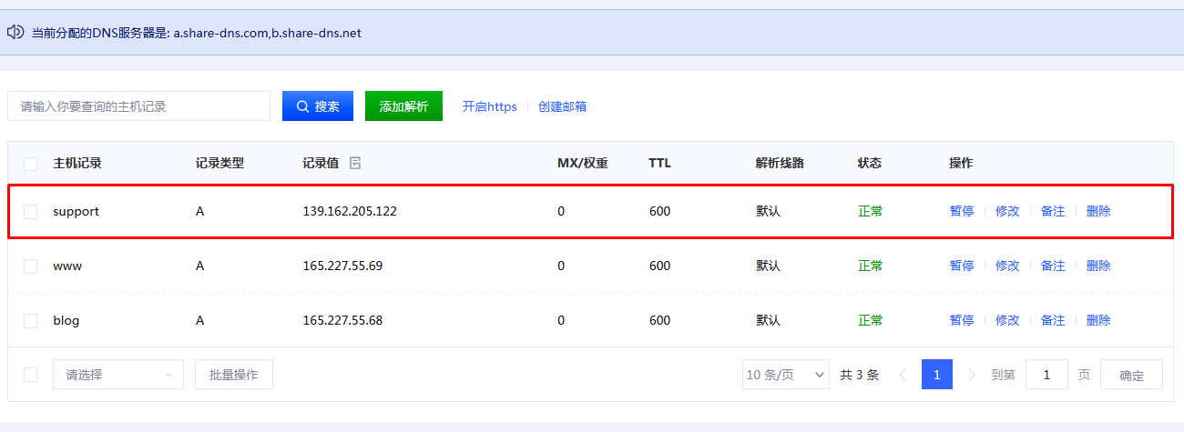The width and height of the screenshot is (1184, 432).
Task: Open the 10 条/页 page size dropdown
Action: point(785,375)
